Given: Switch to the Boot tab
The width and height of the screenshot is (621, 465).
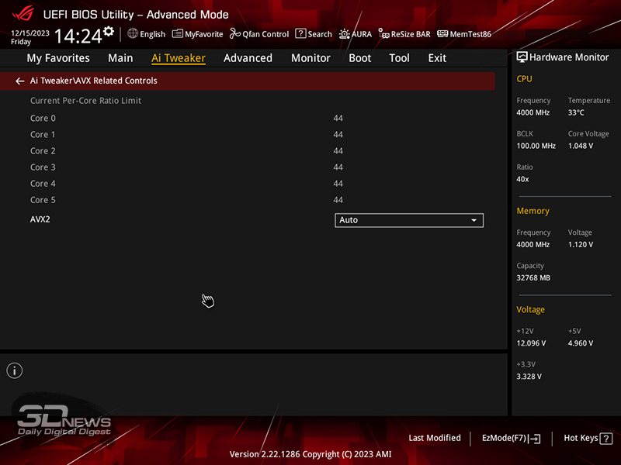Looking at the screenshot, I should pos(359,58).
